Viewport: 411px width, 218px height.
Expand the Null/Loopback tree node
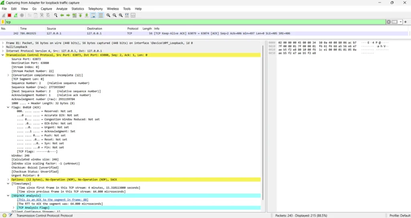(x=3, y=47)
